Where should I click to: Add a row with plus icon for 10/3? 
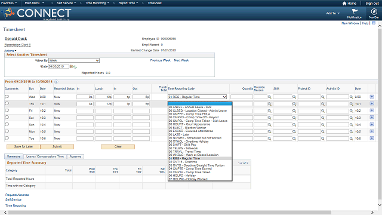372,117
